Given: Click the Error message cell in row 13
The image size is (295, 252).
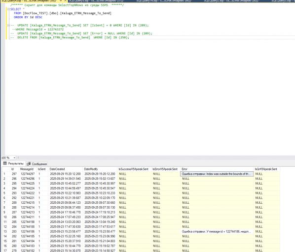Looking at the screenshot, I should (x=217, y=231).
